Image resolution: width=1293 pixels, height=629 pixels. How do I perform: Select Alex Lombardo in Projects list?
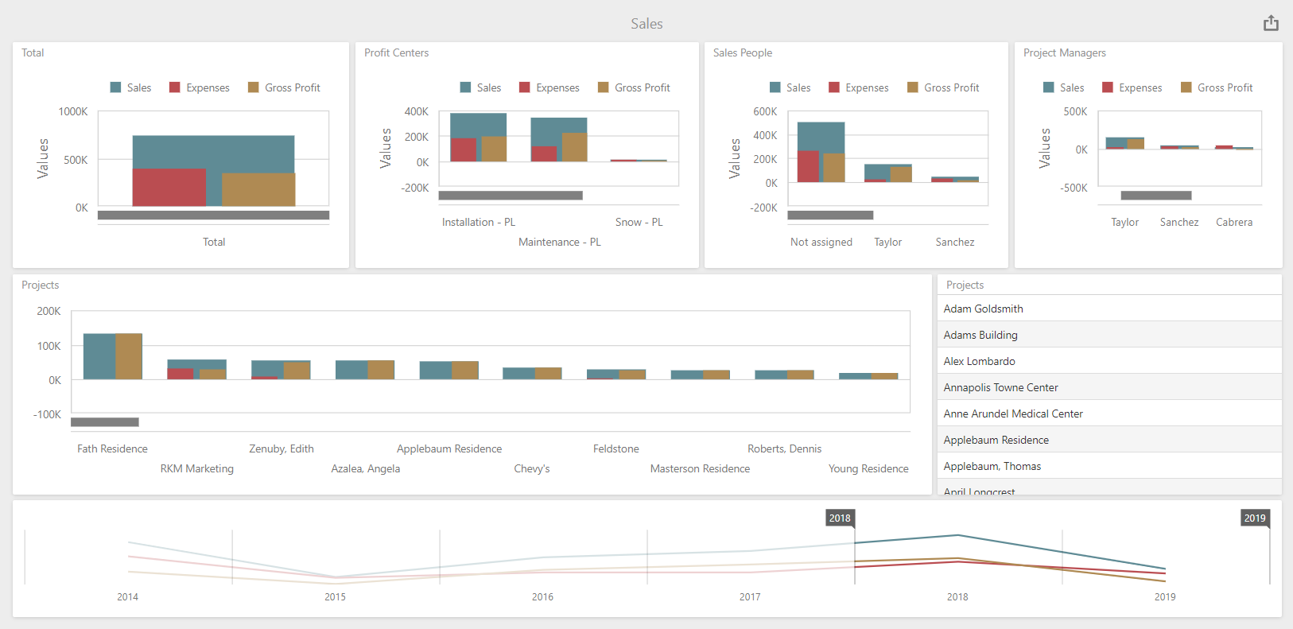click(1109, 361)
